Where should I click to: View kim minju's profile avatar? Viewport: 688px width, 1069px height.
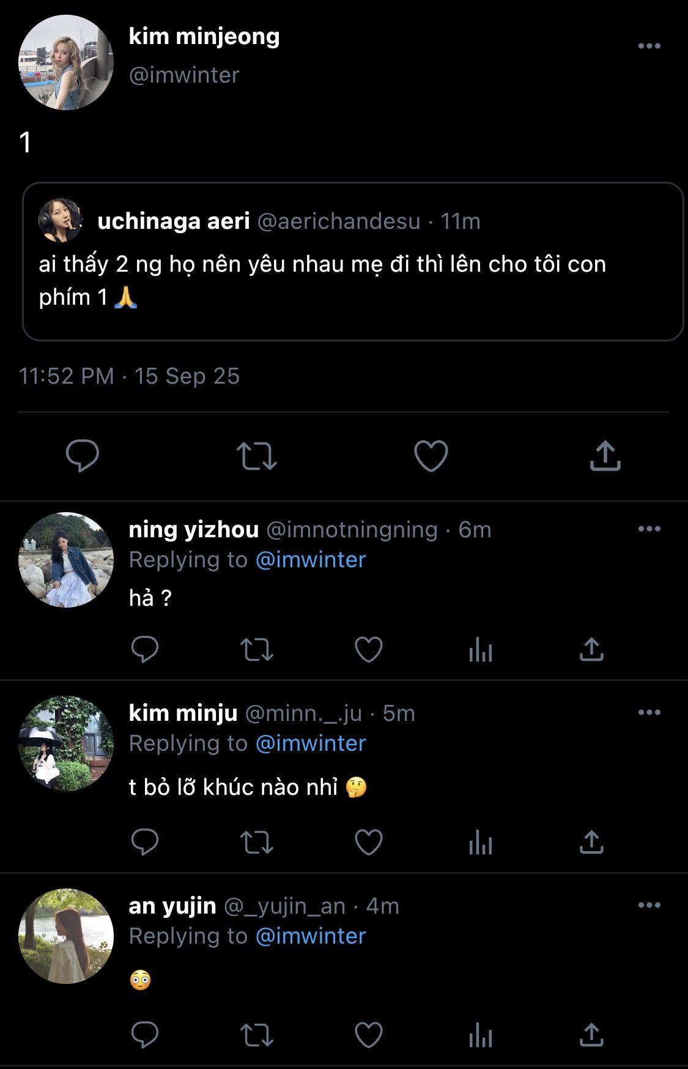click(66, 743)
